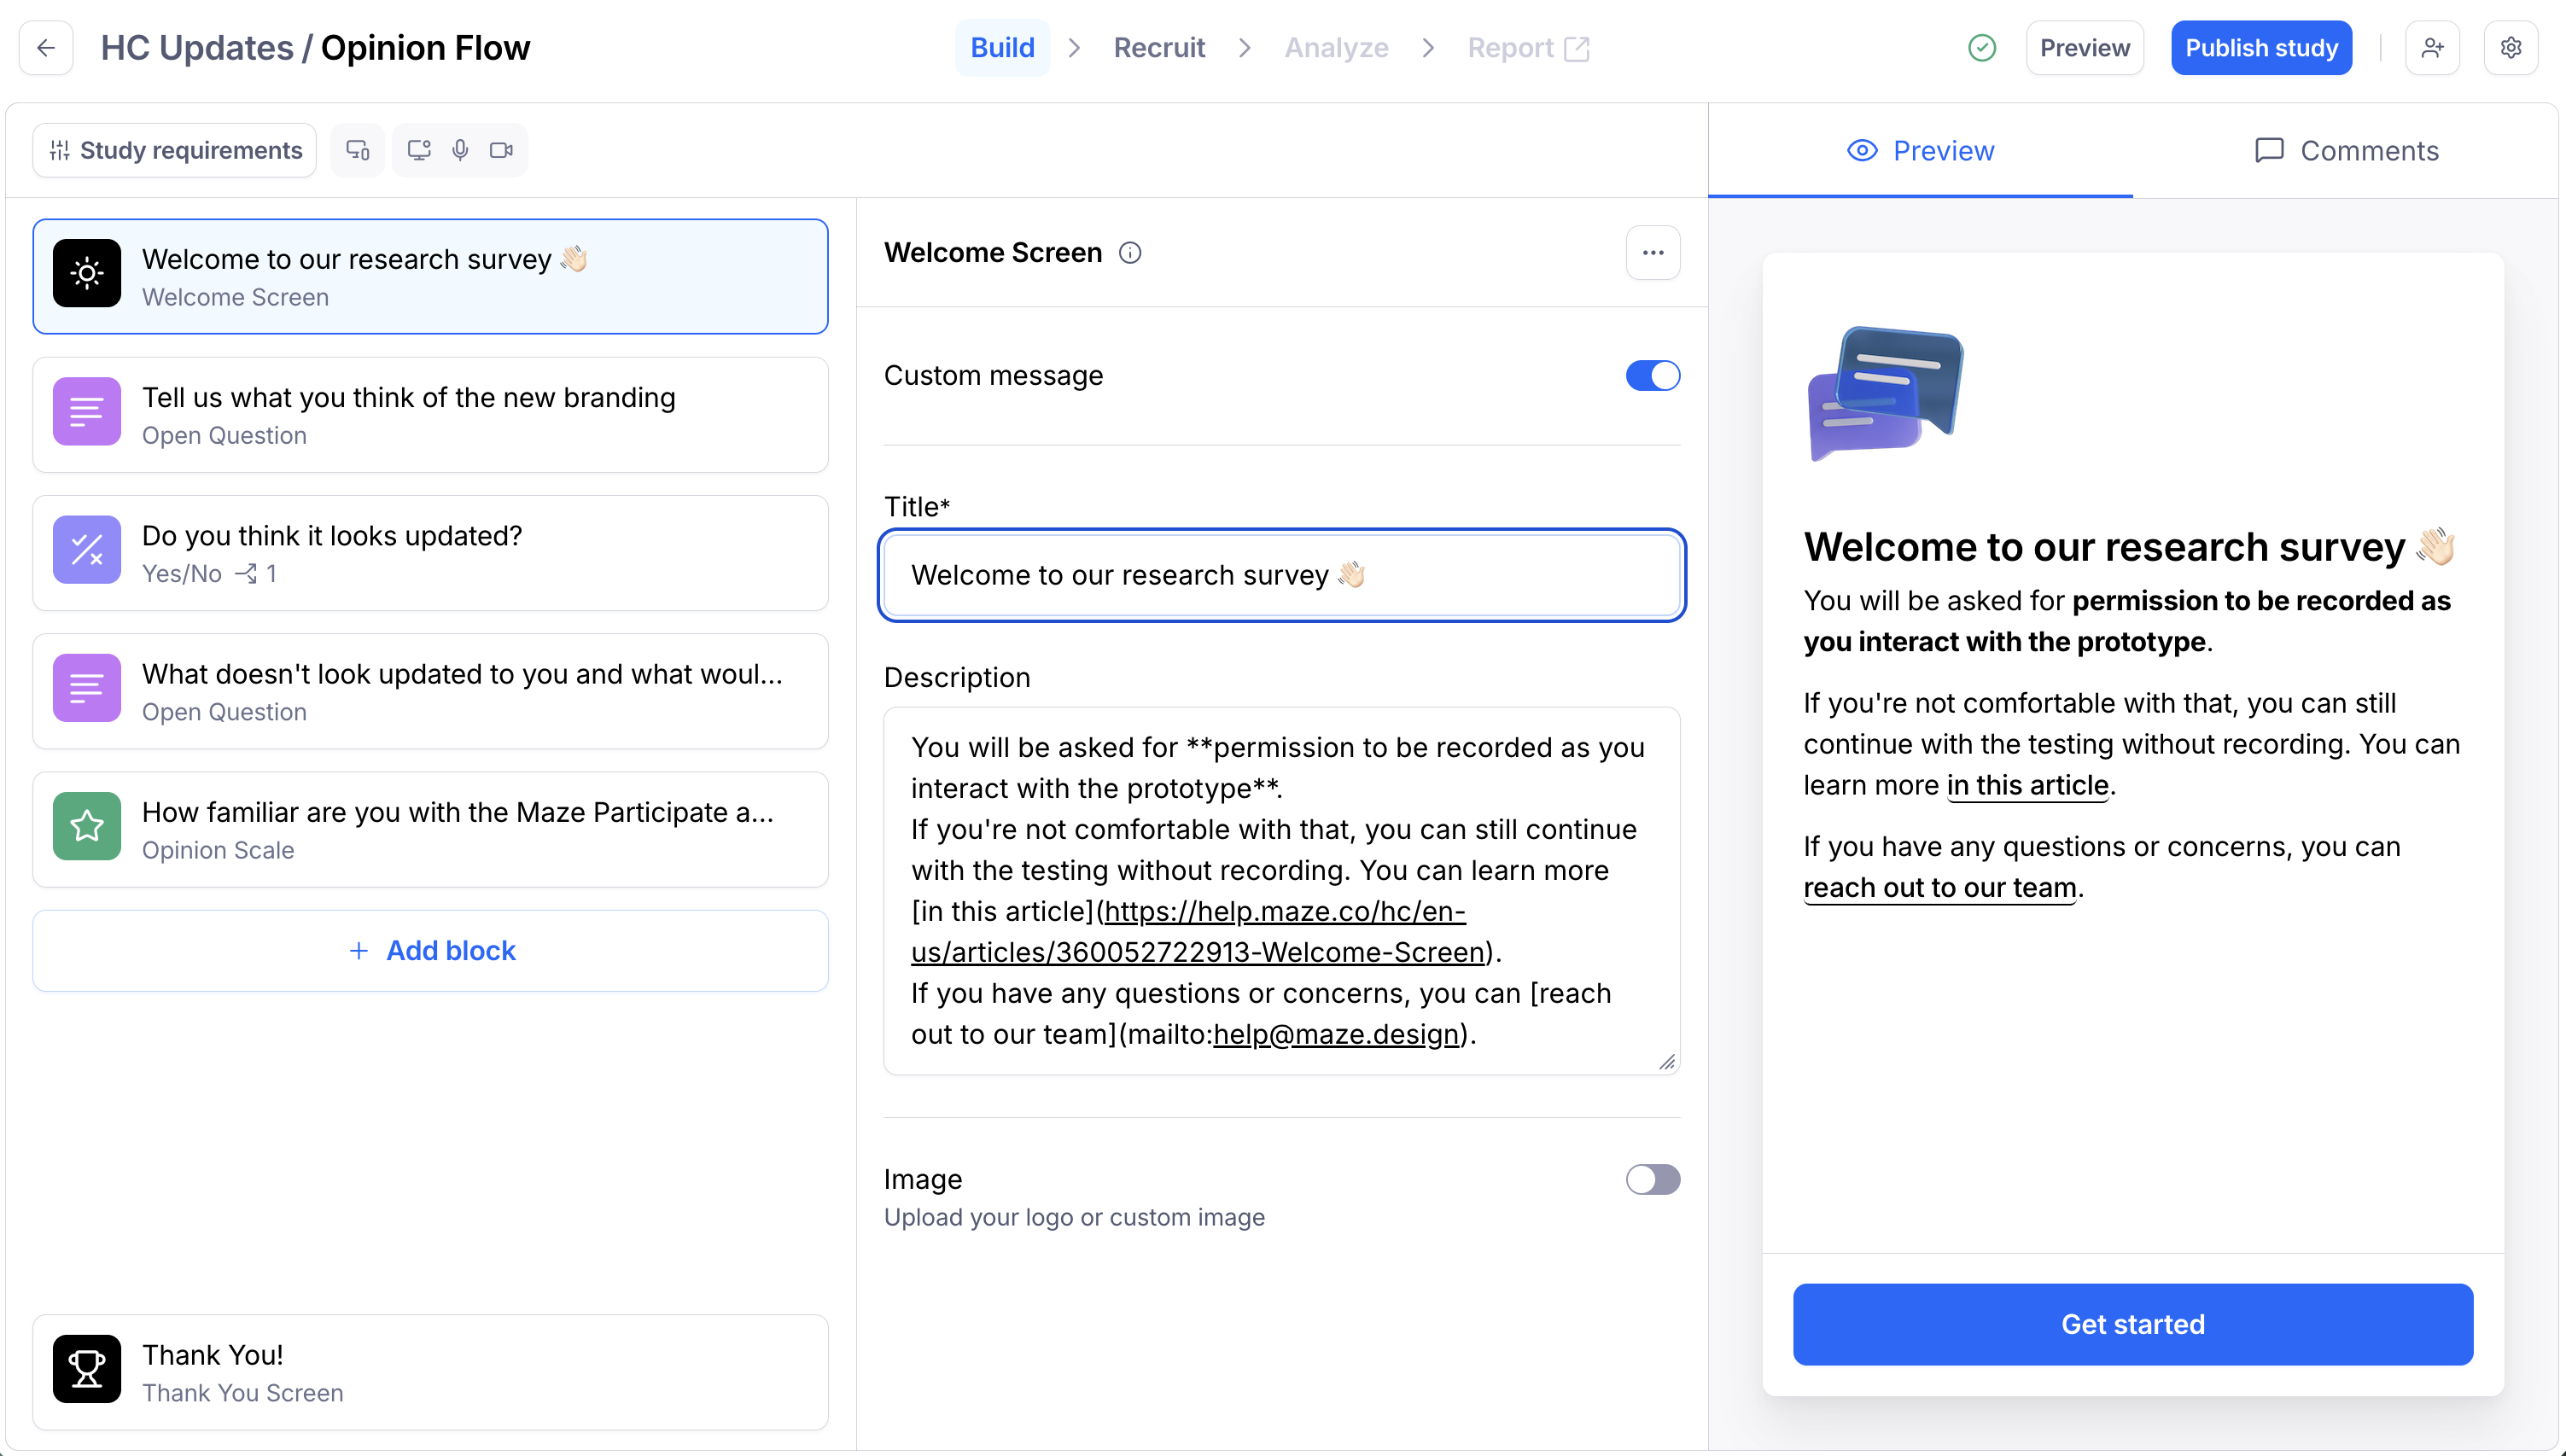Go to the Recruit step

(1159, 48)
